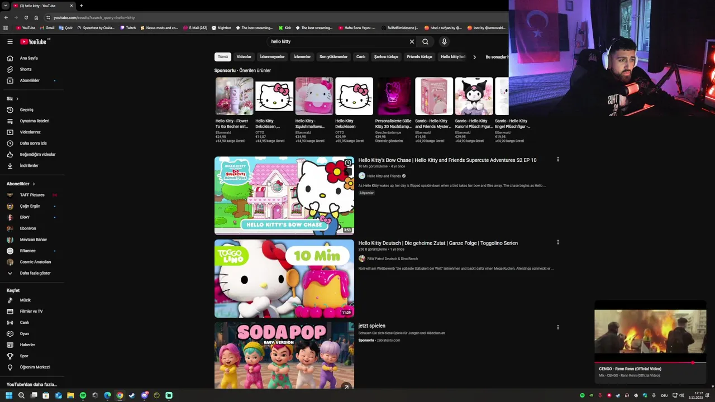715x402 pixels.
Task: Select the Tümü filter chip
Action: click(223, 57)
